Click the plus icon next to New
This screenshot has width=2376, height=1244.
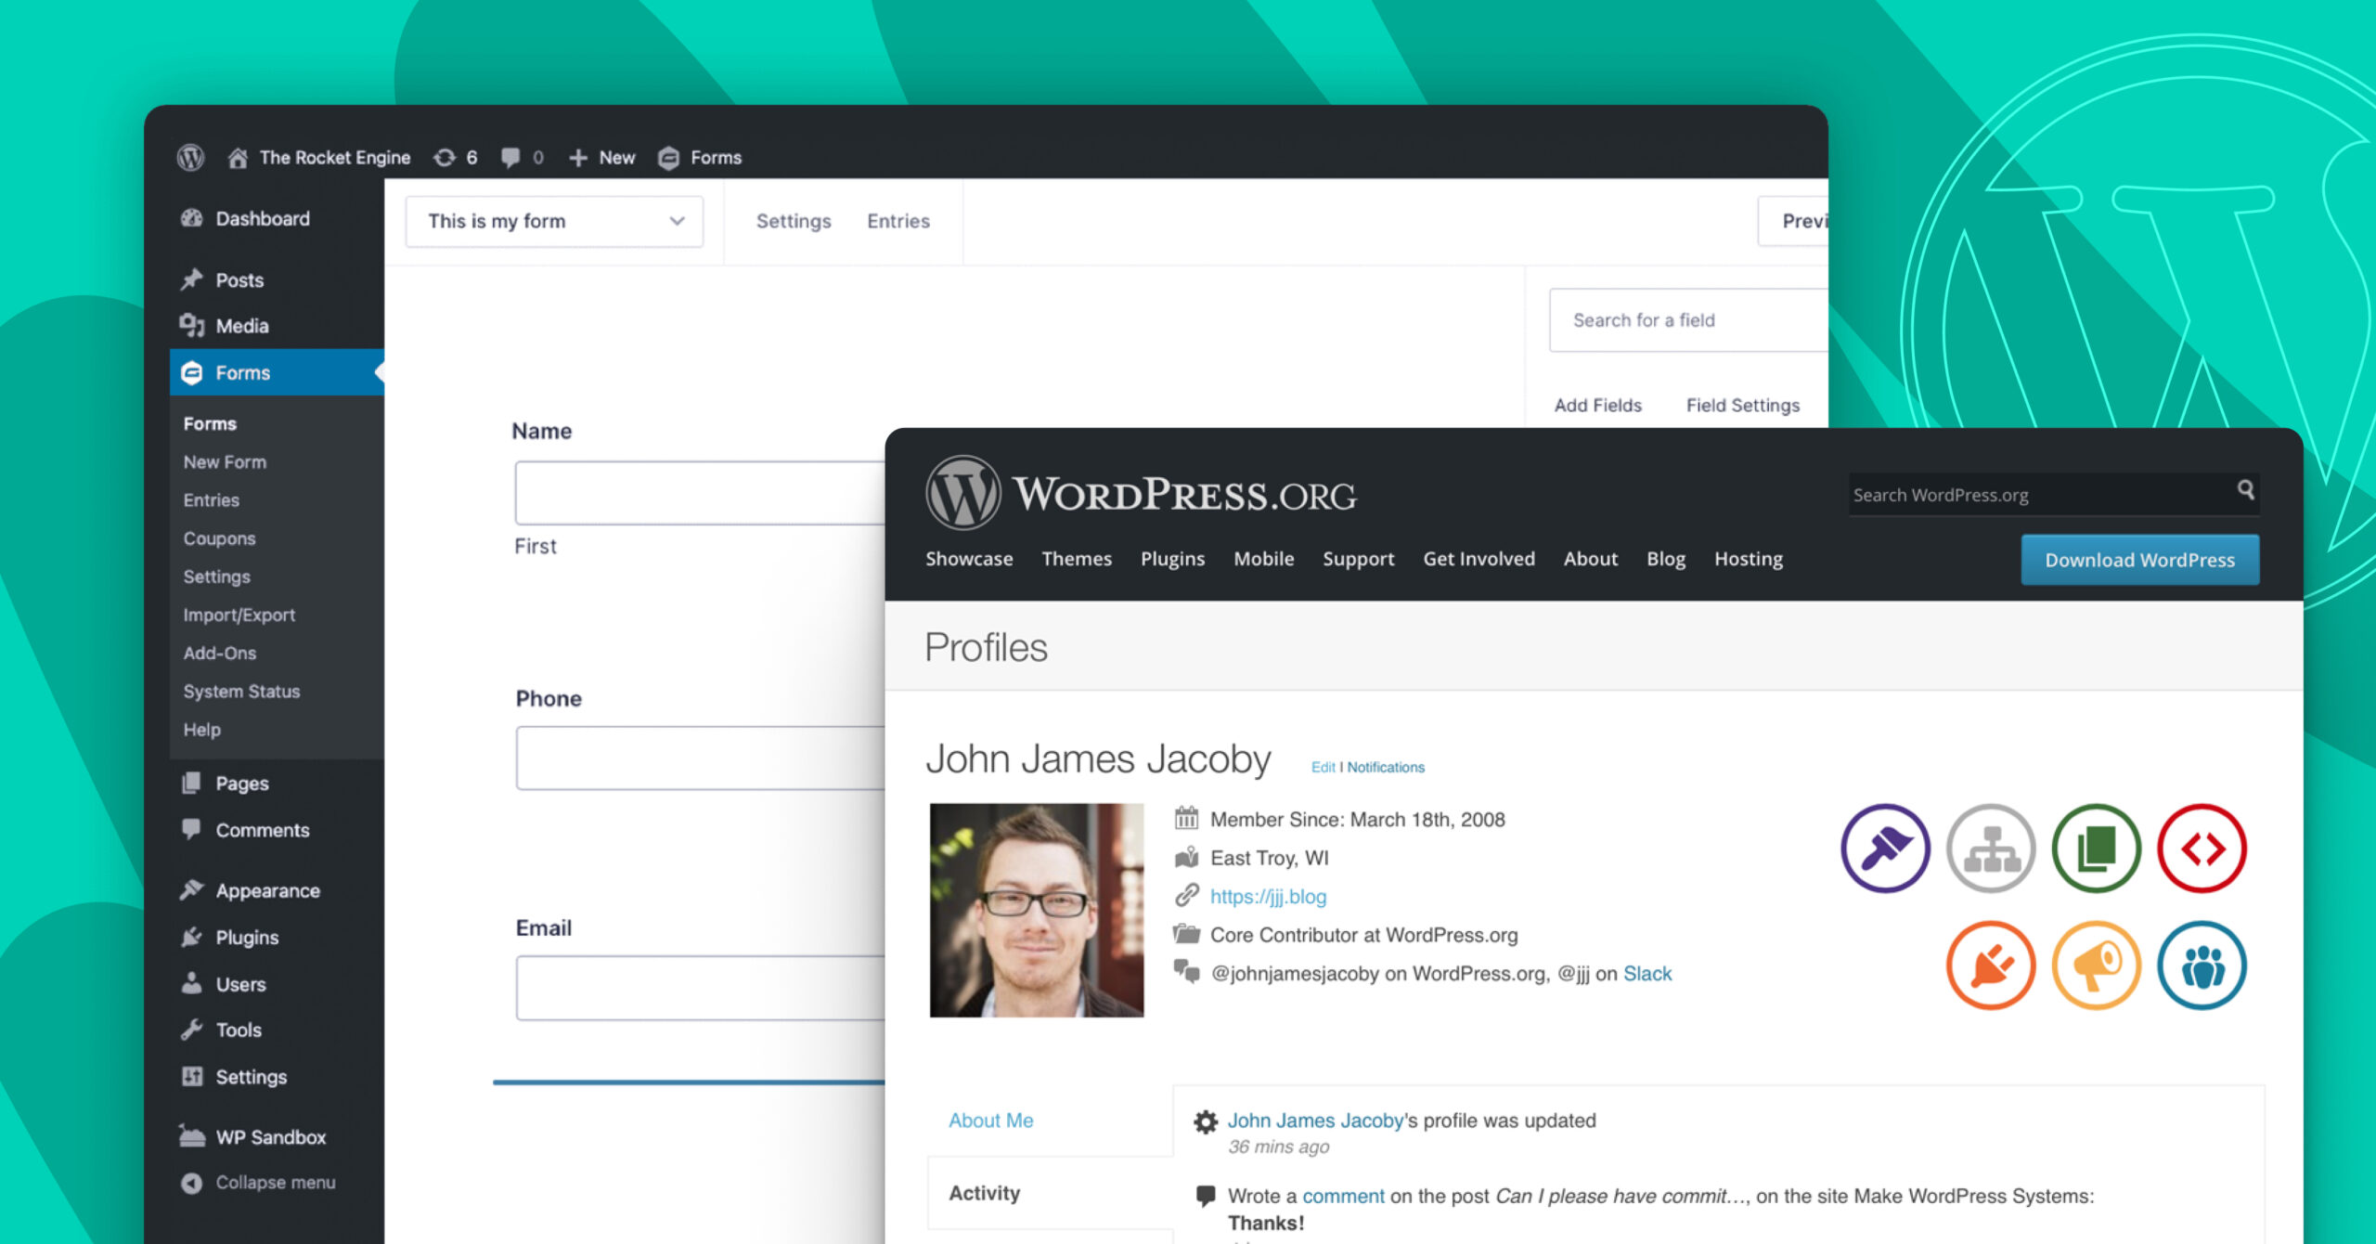click(577, 158)
